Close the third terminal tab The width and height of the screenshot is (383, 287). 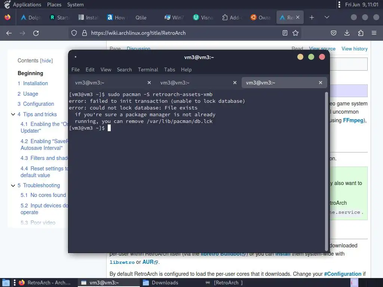[x=321, y=83]
